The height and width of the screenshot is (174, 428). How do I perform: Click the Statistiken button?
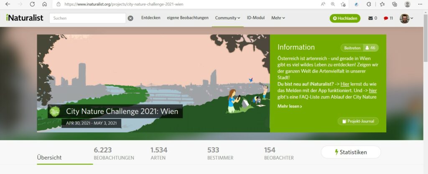351,152
